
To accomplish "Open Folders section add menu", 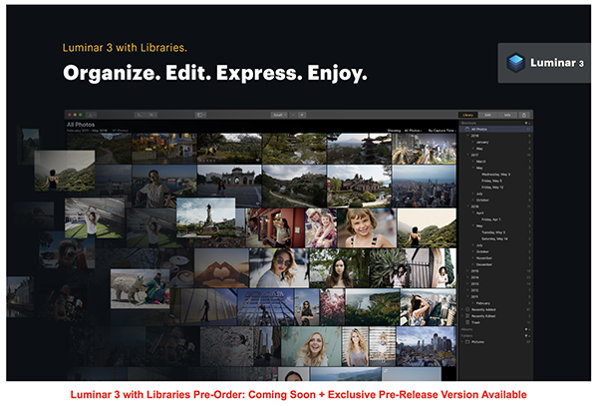I will [527, 336].
